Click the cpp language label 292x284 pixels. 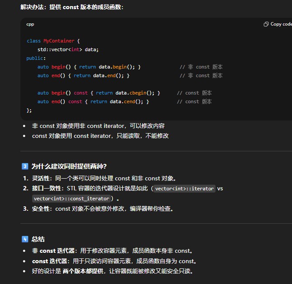30,24
